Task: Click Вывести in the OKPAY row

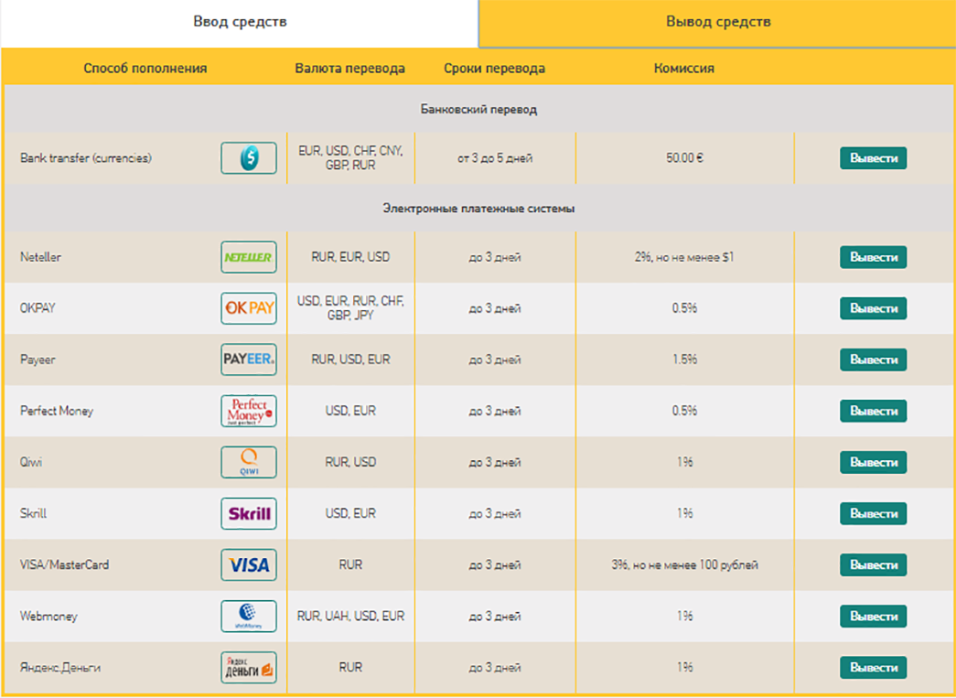Action: 873,308
